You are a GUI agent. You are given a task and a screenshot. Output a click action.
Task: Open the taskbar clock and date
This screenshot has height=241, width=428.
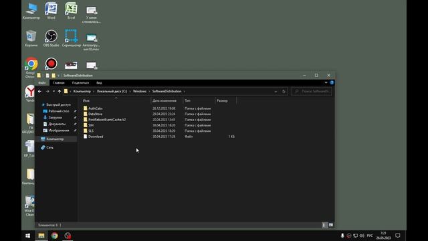point(383,236)
